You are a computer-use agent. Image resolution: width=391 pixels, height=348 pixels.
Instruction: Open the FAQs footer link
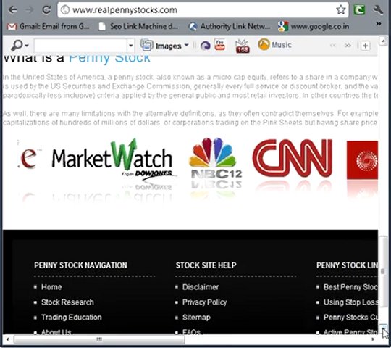191,332
